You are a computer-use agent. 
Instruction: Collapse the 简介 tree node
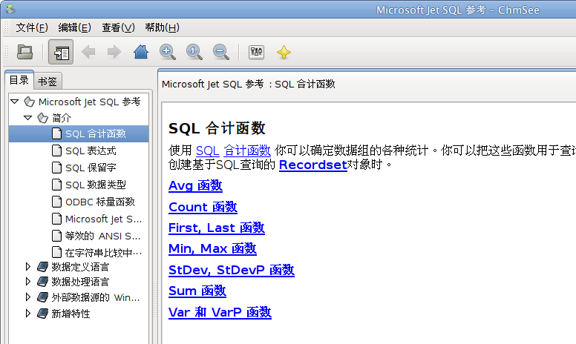pos(28,118)
